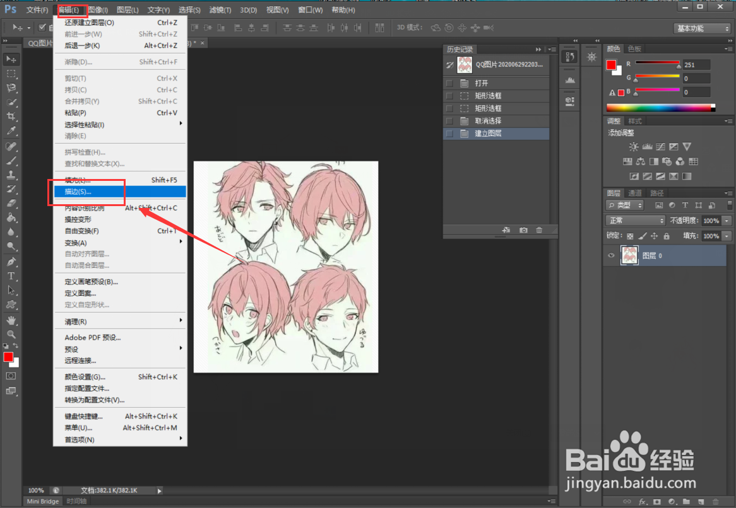Open the layer filter 类型 dropdown
736x508 pixels.
click(x=626, y=205)
